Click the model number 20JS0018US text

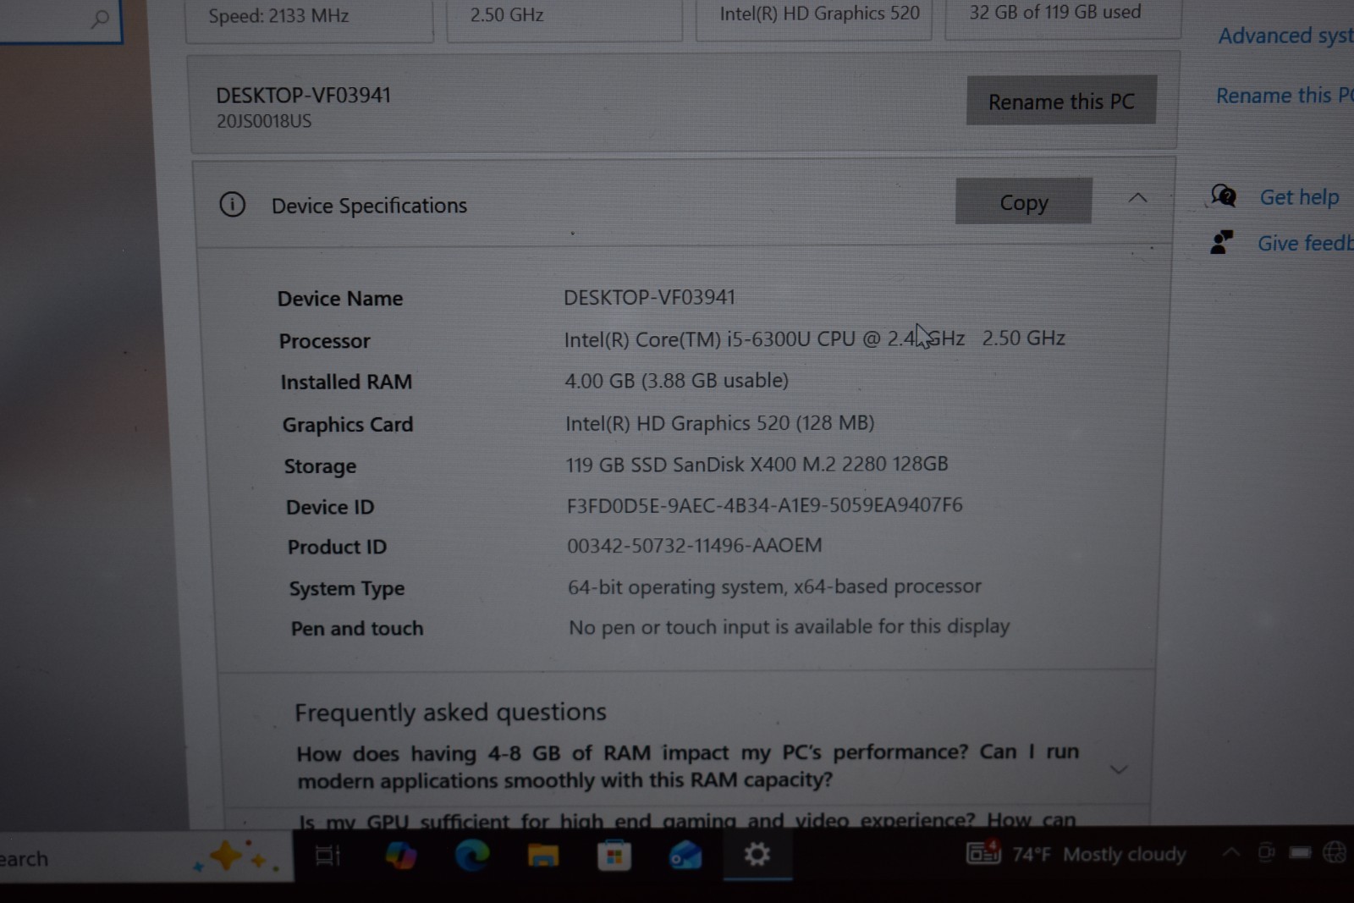click(x=264, y=121)
